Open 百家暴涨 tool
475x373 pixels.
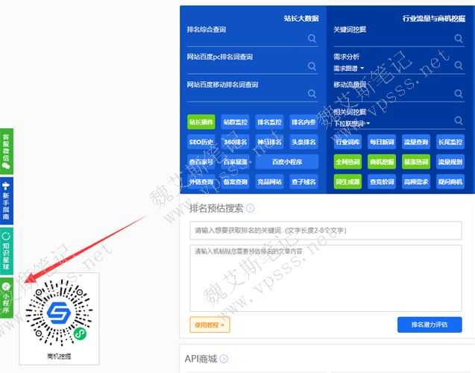click(x=236, y=162)
